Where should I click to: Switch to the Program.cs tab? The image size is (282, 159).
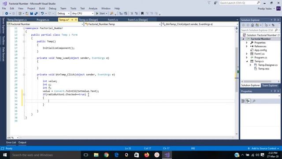coord(43,20)
